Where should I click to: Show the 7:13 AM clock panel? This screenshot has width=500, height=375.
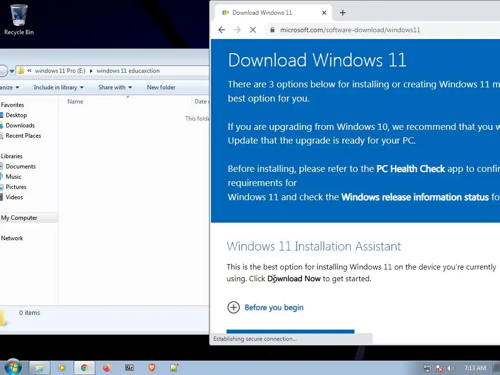click(x=475, y=368)
